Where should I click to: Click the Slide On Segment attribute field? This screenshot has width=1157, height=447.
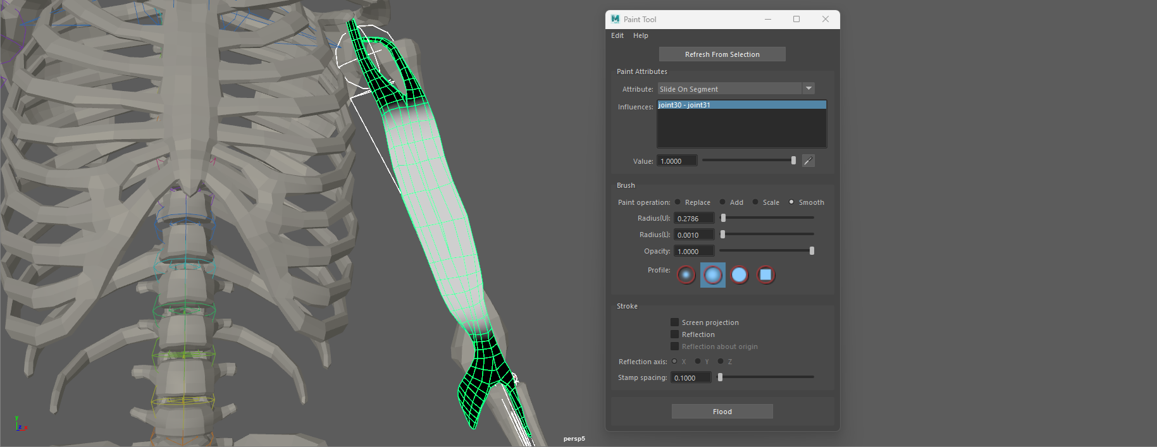(729, 89)
